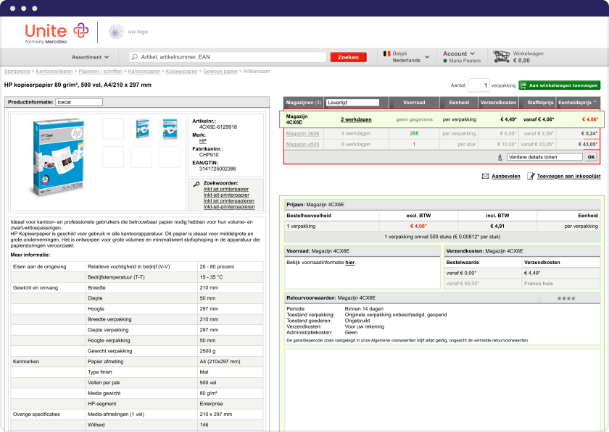Click the large HP paper product image
This screenshot has height=432, width=609.
point(57,158)
